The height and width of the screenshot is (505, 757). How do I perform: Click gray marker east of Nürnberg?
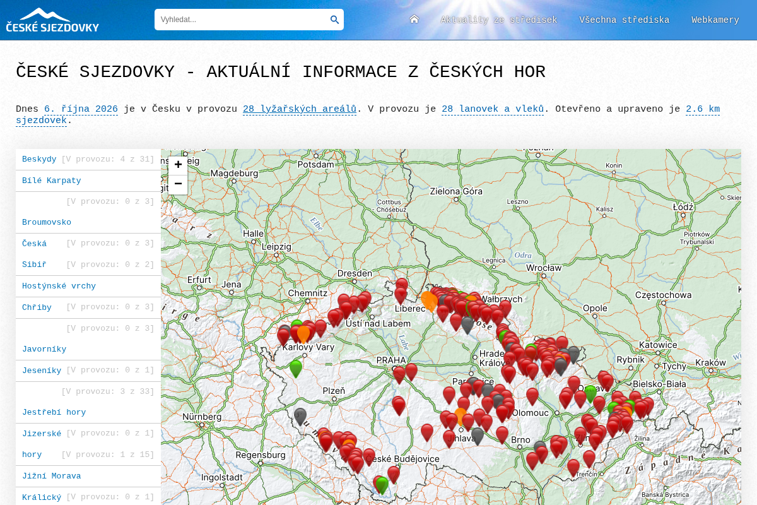point(300,417)
